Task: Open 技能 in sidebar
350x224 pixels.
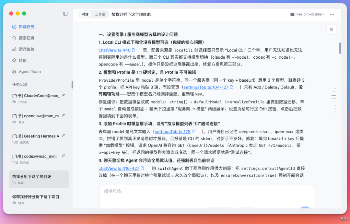Action: (x=23, y=60)
